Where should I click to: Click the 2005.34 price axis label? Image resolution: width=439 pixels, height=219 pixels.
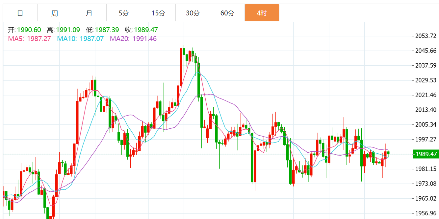[x=426, y=124]
